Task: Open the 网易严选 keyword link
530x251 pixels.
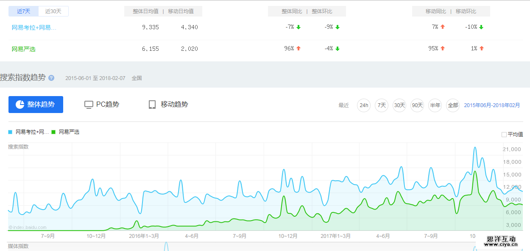Action: pyautogui.click(x=24, y=49)
